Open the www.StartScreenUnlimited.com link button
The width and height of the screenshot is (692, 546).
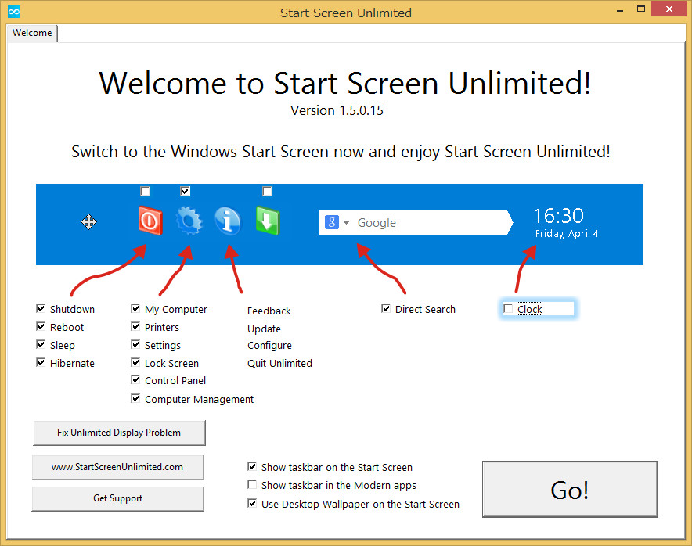118,467
